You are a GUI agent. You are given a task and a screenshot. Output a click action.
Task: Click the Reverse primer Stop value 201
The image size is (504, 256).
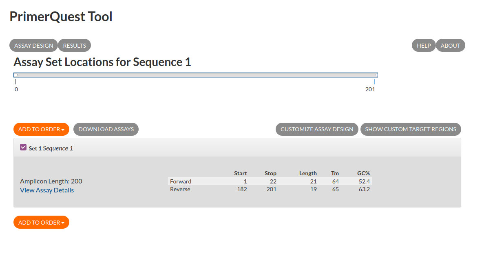click(272, 189)
